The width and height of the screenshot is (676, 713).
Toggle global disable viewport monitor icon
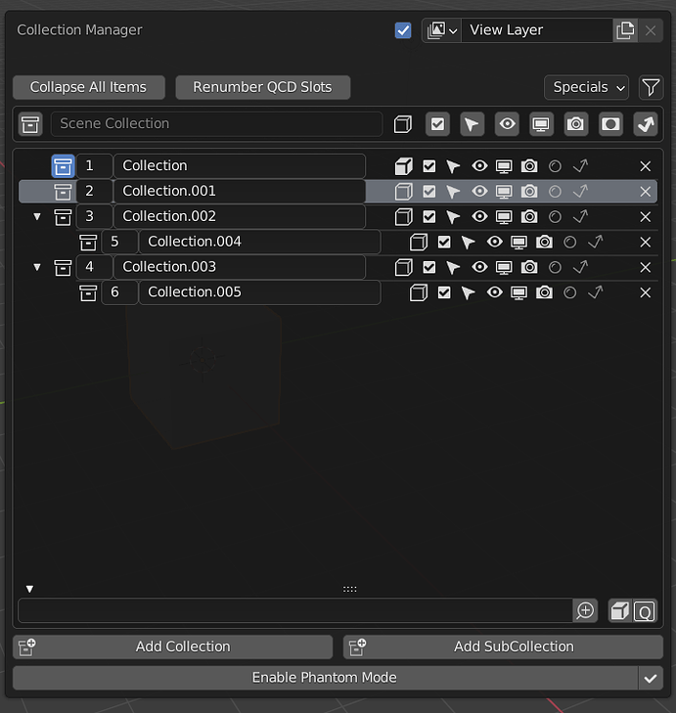(541, 124)
